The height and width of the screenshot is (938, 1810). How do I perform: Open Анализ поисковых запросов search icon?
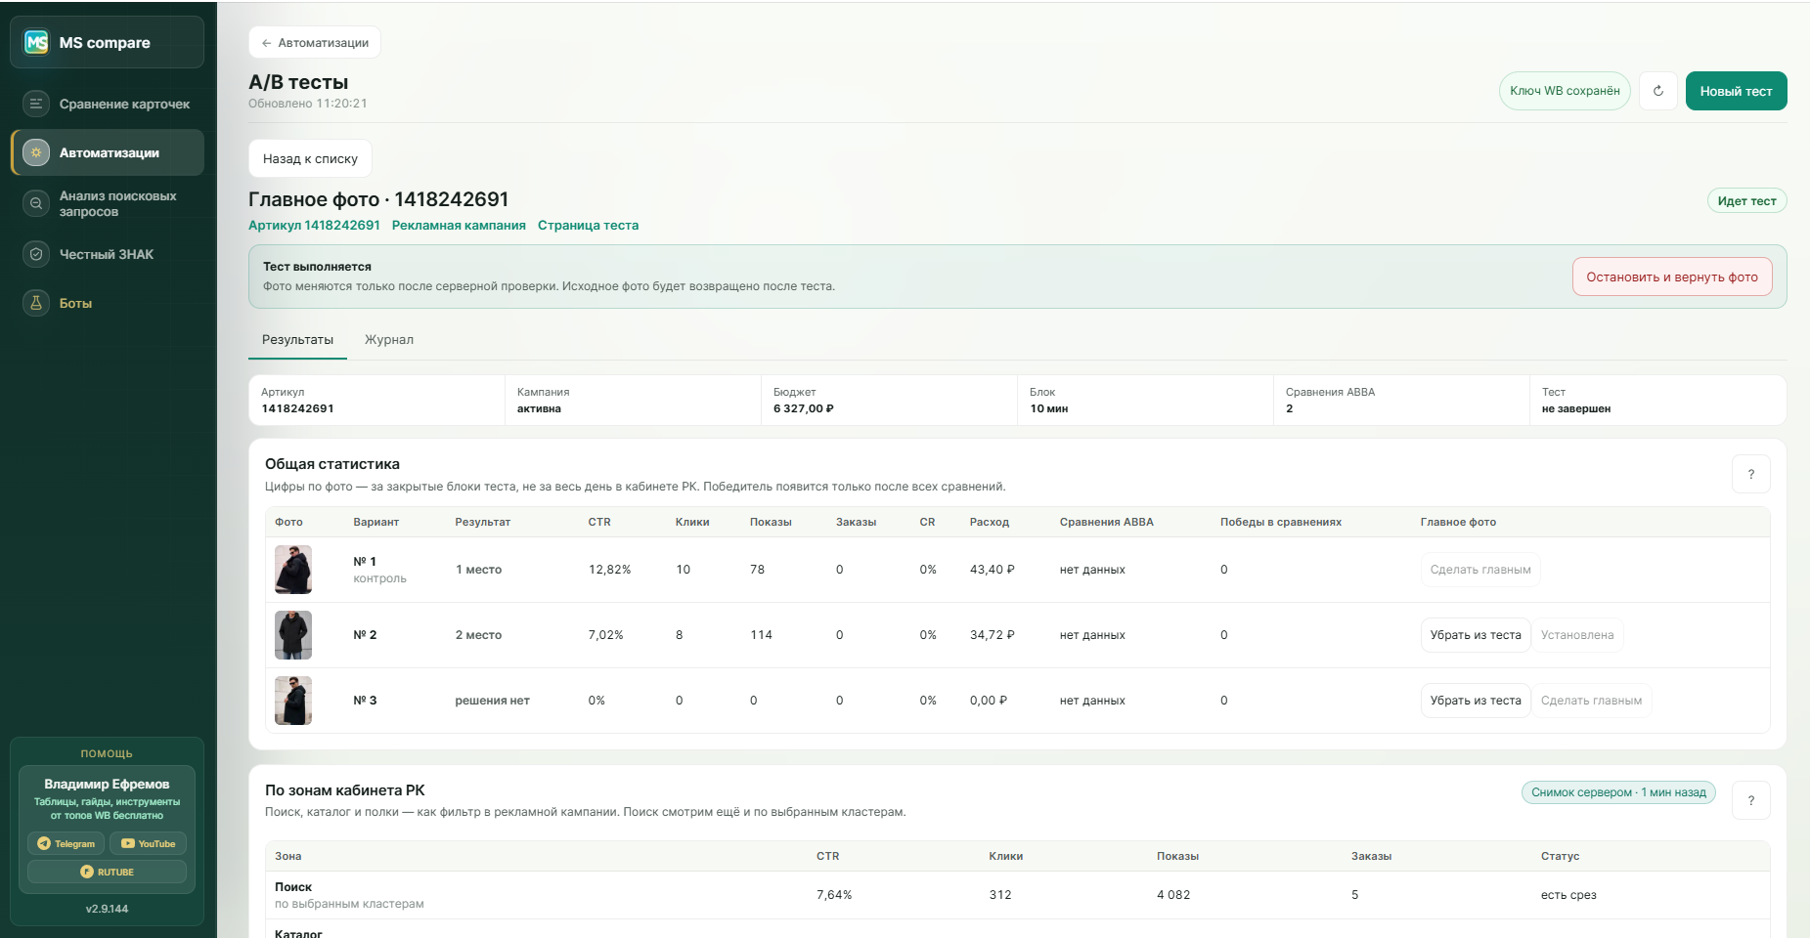tap(36, 203)
